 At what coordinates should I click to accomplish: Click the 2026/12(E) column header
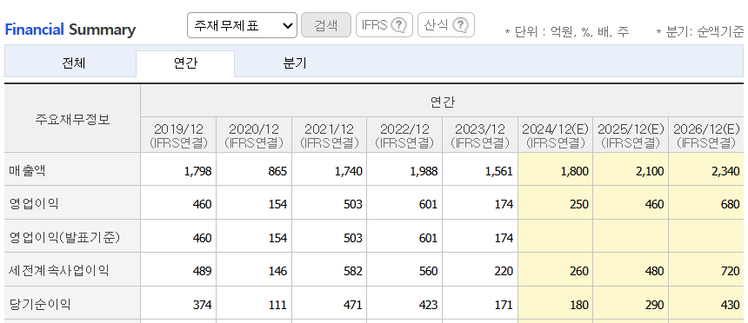click(x=706, y=135)
